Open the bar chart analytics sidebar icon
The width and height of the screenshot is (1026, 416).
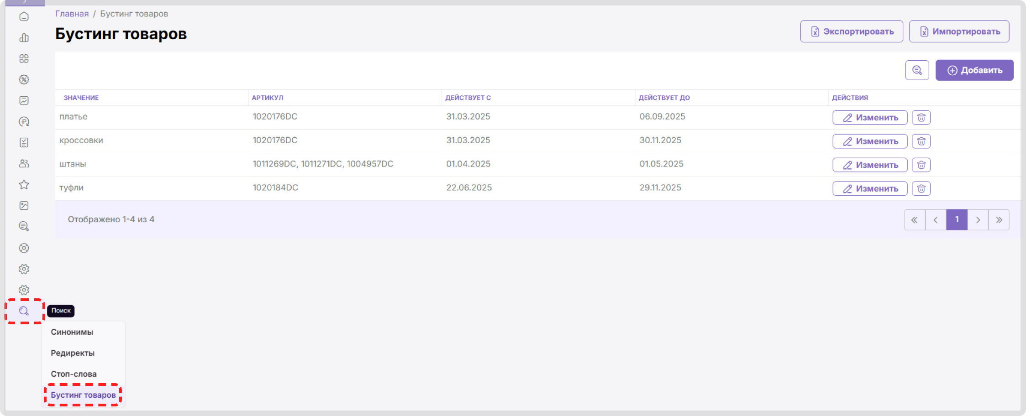click(24, 38)
